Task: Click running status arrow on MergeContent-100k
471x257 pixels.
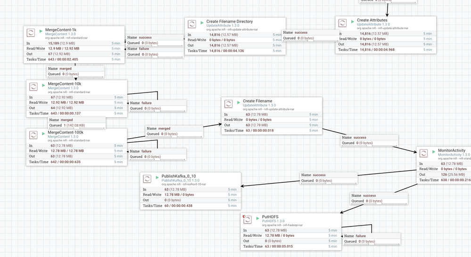Action: pos(43,133)
